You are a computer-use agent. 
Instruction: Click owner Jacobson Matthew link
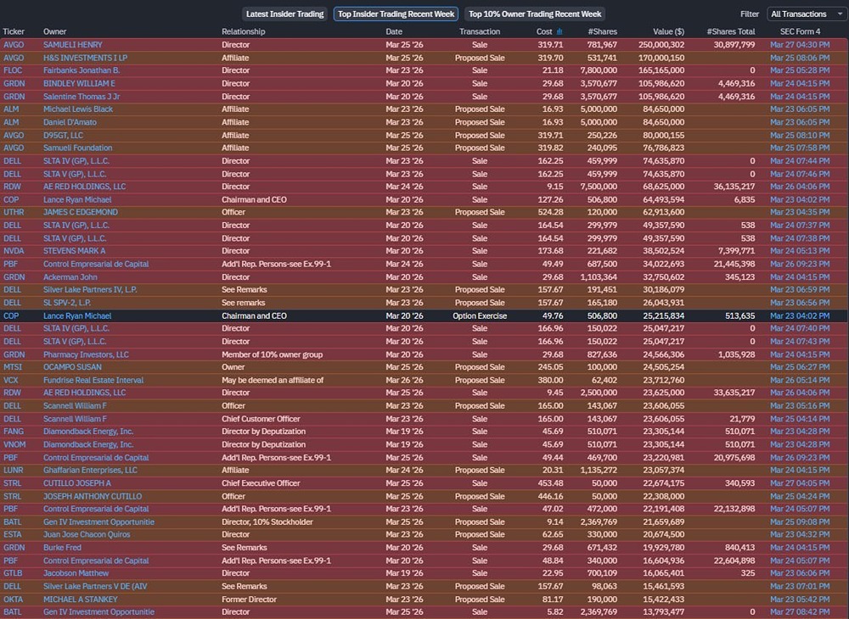click(x=76, y=573)
